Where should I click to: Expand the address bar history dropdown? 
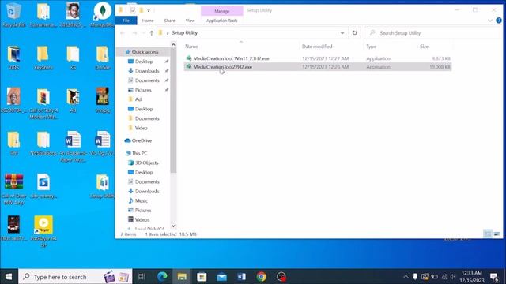click(342, 33)
